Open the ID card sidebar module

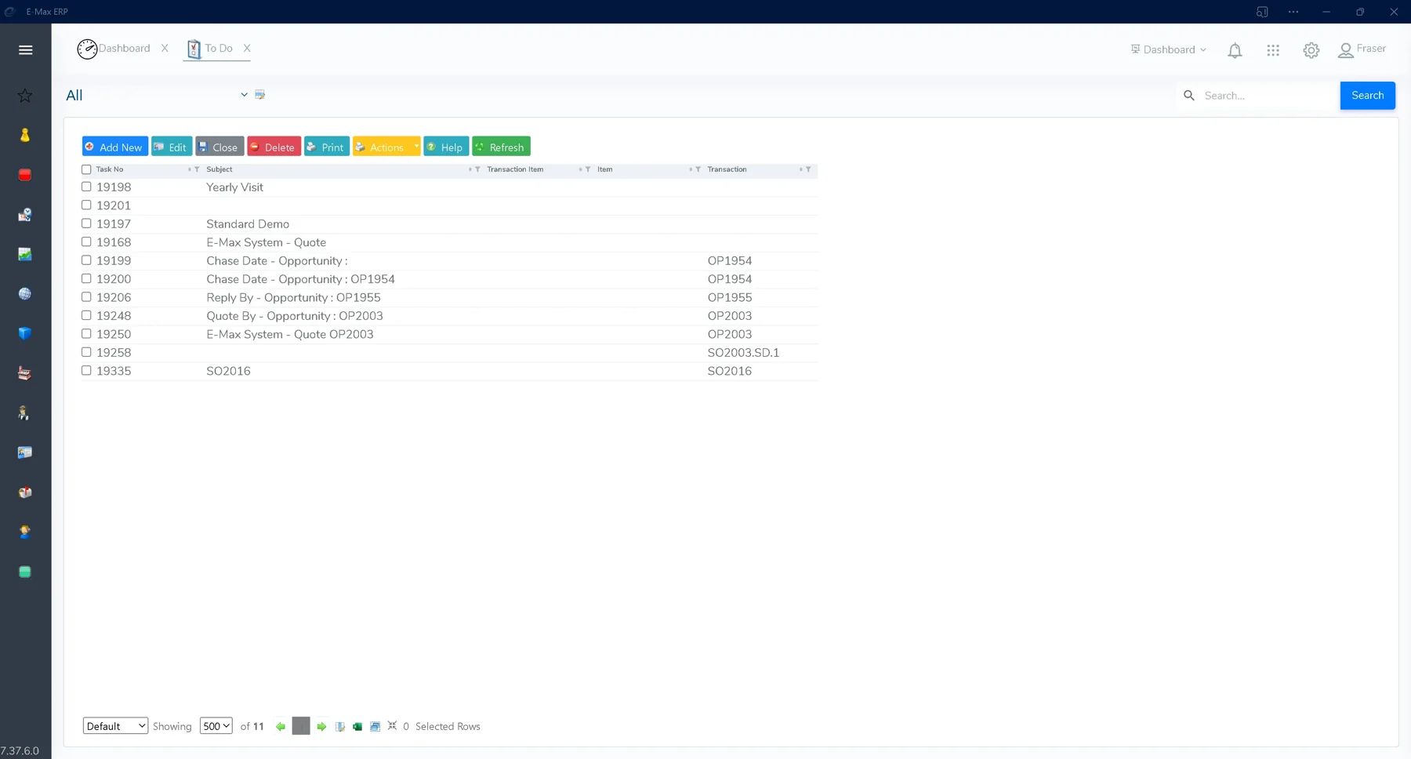tap(25, 452)
